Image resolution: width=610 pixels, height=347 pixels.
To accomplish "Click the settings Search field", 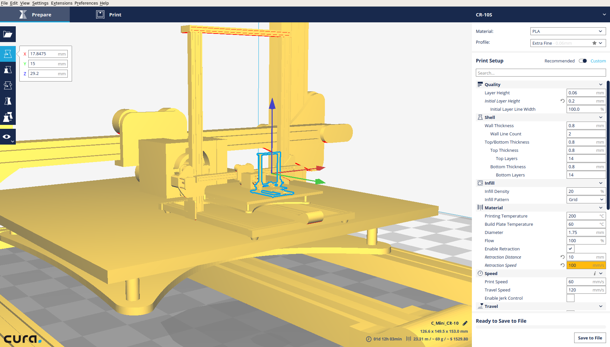I will tap(541, 73).
